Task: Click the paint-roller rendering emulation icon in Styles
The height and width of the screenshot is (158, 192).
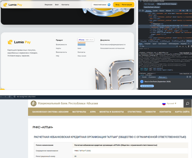Action: (x=189, y=46)
